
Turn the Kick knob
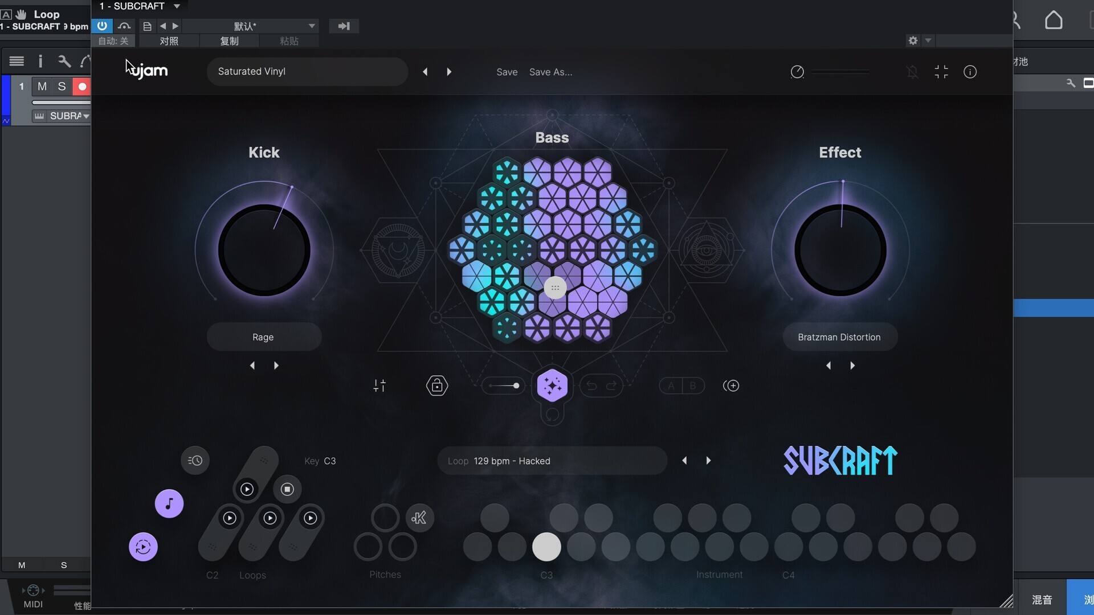click(264, 250)
